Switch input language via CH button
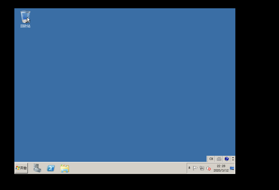Image resolution: width=279 pixels, height=190 pixels. pos(211,159)
